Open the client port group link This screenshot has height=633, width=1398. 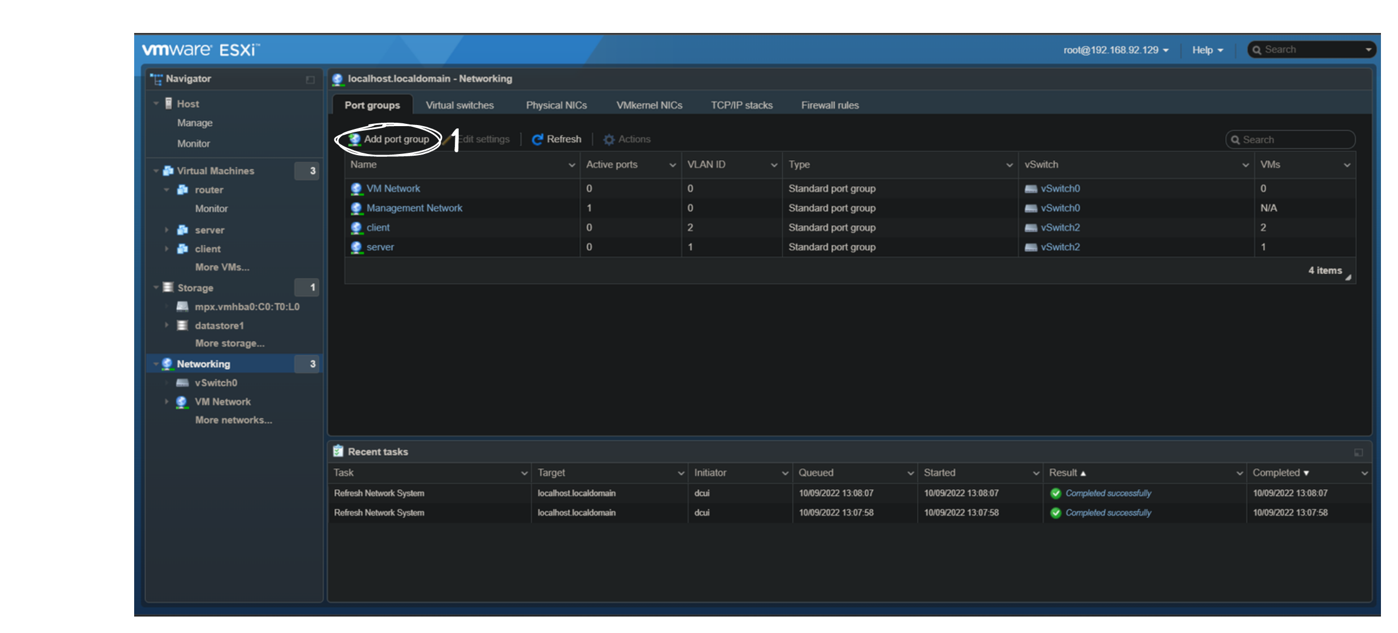tap(378, 227)
